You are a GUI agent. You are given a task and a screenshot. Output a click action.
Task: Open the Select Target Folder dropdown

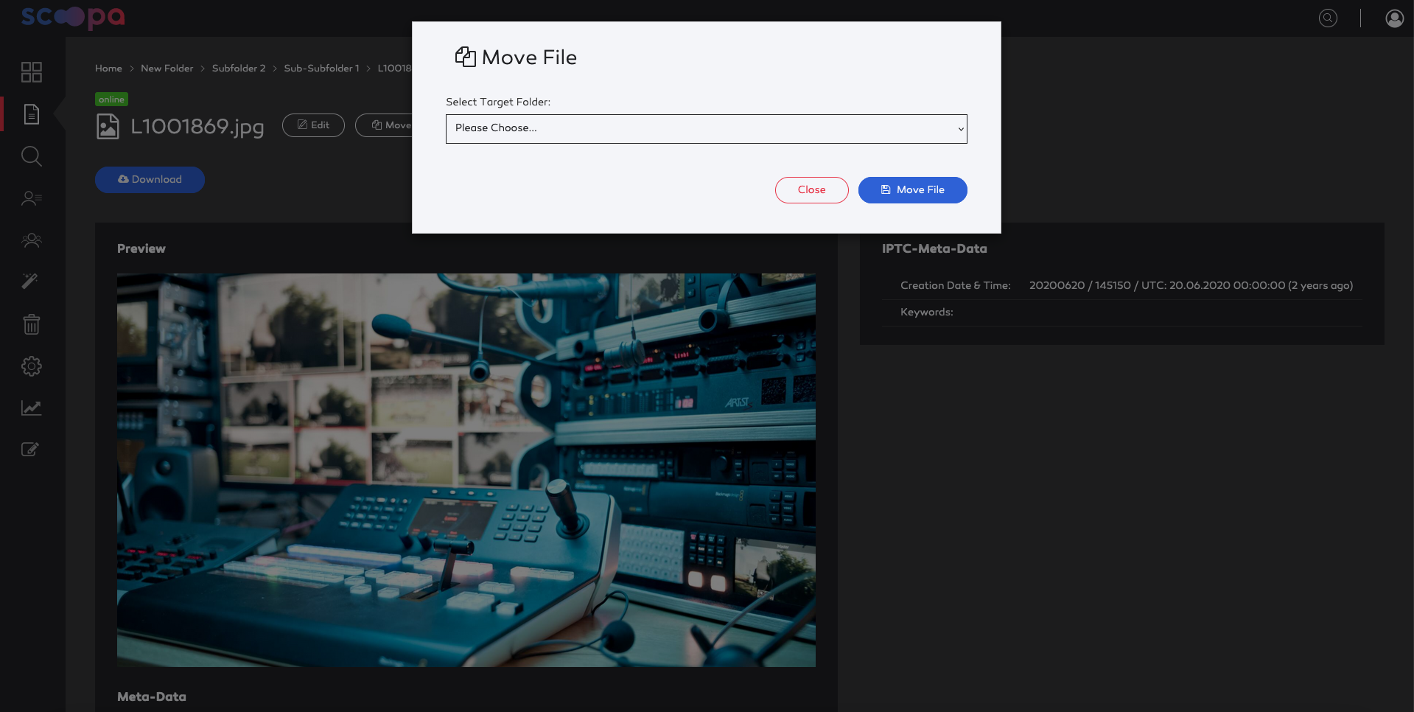(x=706, y=129)
